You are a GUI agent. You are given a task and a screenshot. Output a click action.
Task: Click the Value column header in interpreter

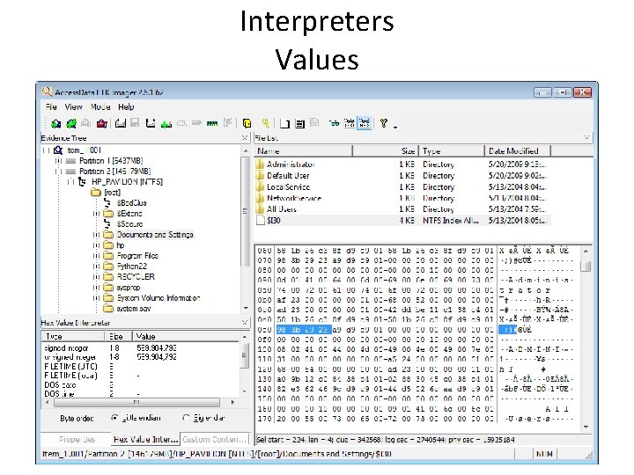(187, 336)
